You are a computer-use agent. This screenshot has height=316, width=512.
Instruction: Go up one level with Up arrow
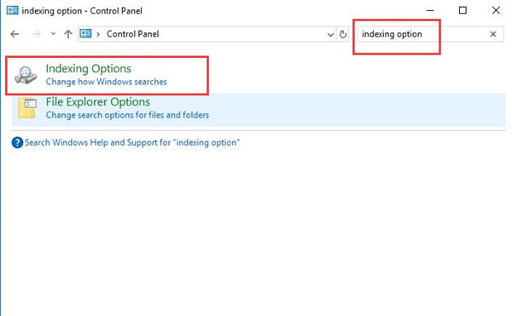point(68,34)
